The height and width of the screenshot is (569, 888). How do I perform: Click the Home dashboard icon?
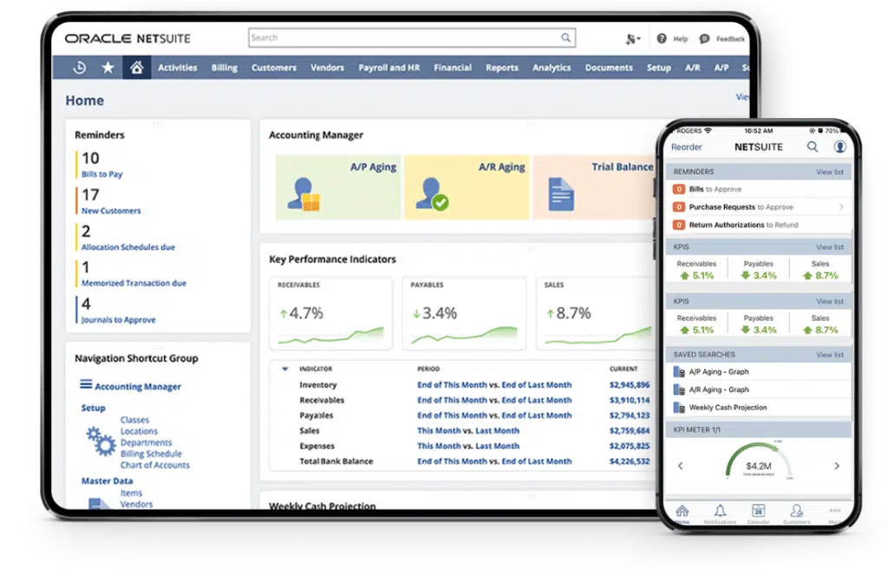coord(136,66)
